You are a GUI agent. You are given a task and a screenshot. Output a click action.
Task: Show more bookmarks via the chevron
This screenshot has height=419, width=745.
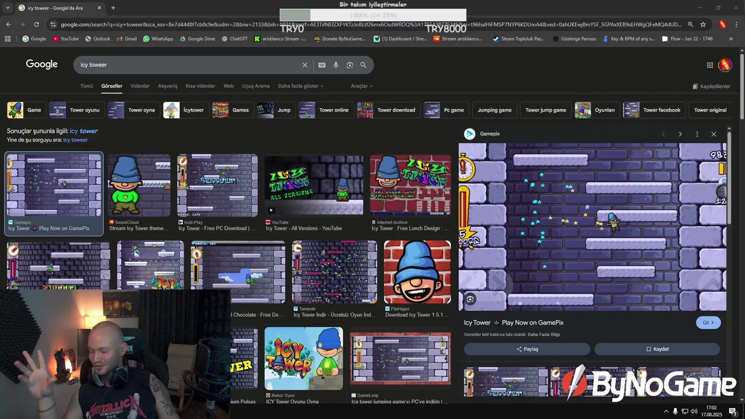731,39
